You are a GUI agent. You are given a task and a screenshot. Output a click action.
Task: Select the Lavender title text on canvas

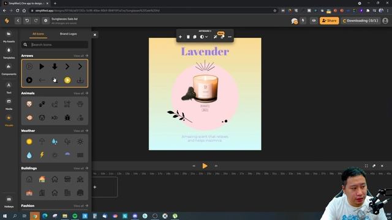tap(205, 51)
